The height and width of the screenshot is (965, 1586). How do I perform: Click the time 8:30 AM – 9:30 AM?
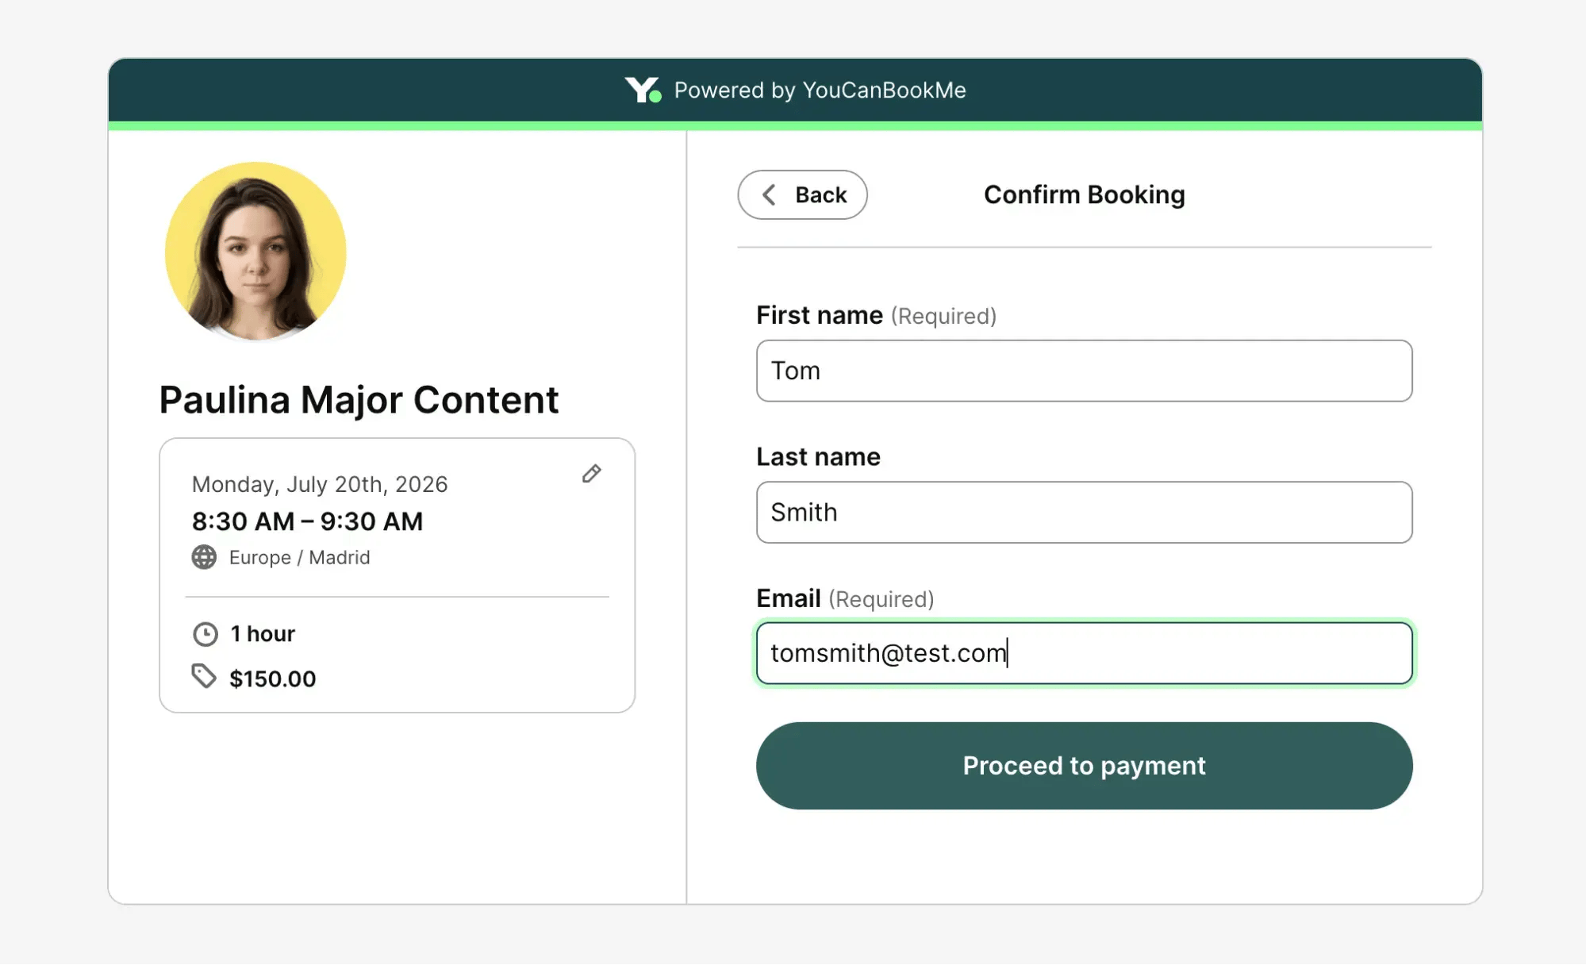click(x=307, y=521)
